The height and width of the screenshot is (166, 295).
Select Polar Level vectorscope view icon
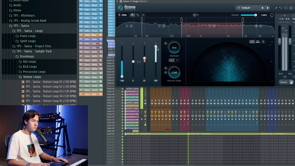(257, 42)
